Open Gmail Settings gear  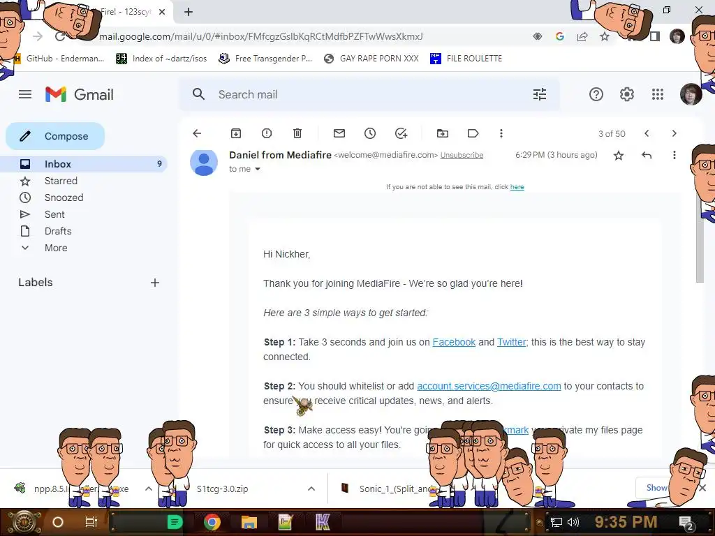626,94
